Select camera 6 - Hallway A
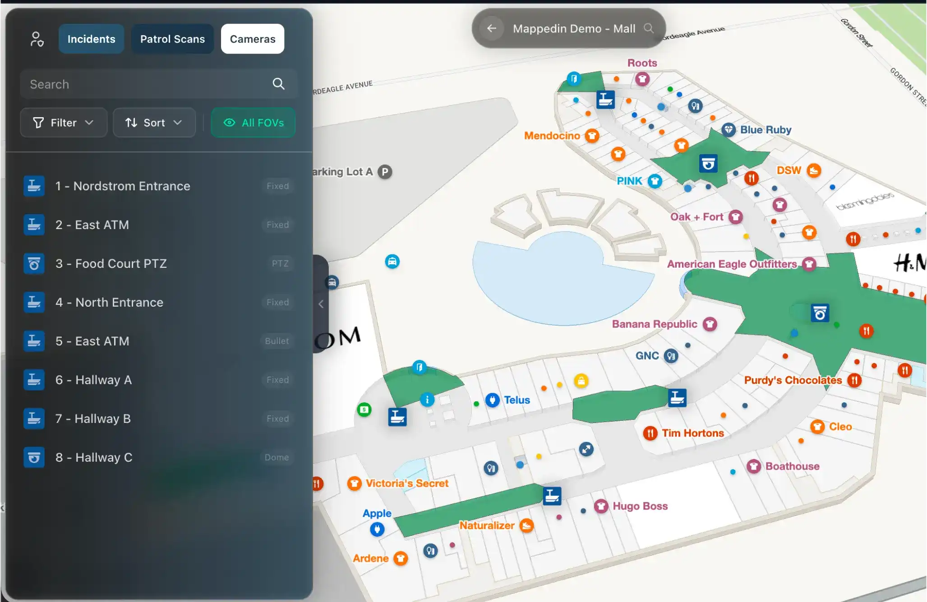 coord(159,380)
